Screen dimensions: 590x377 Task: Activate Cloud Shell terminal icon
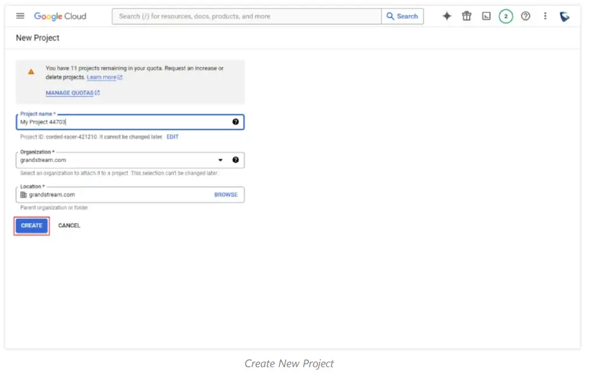[486, 16]
